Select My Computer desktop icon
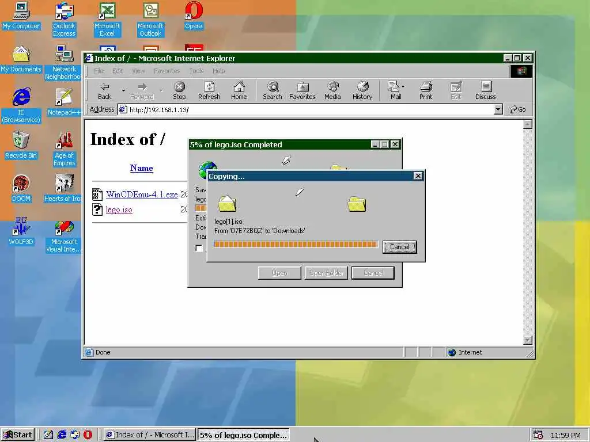The width and height of the screenshot is (590, 442). pyautogui.click(x=21, y=16)
